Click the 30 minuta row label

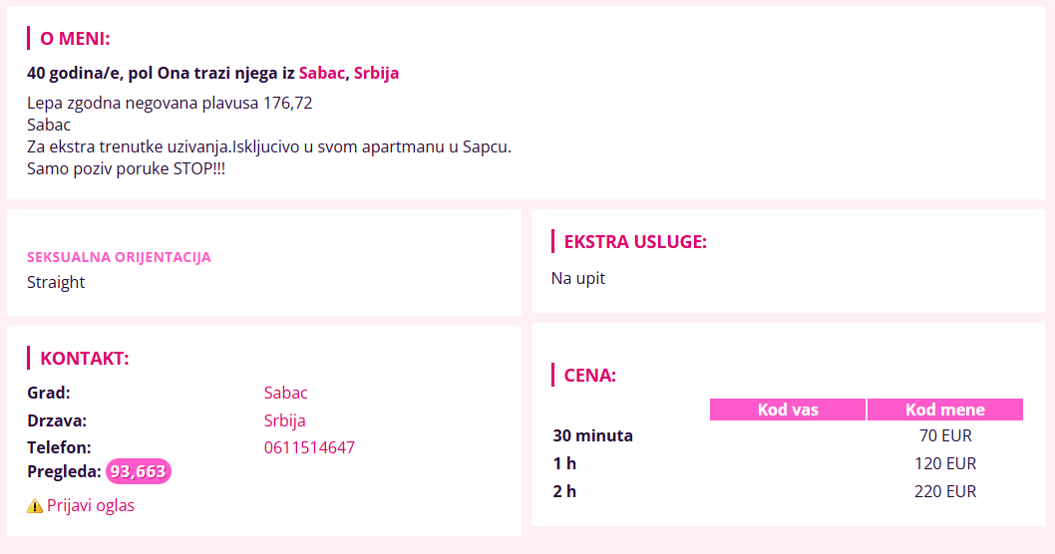592,435
